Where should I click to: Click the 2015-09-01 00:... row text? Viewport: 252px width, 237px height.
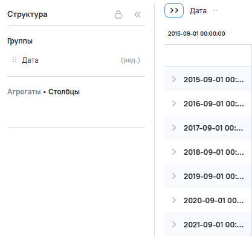tap(213, 80)
